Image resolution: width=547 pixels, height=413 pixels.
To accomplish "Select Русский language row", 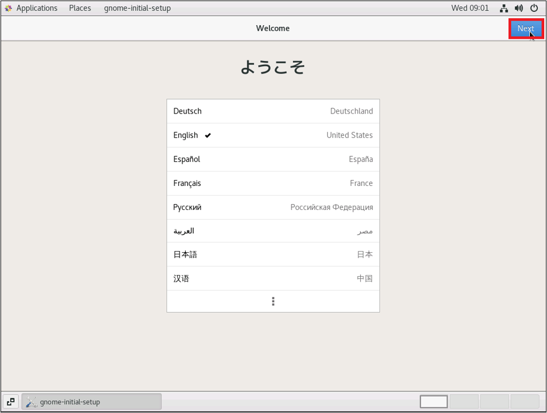I will (273, 207).
